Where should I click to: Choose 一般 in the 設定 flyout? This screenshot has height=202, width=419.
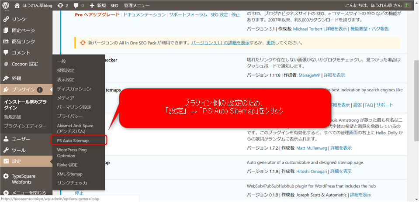(61, 62)
